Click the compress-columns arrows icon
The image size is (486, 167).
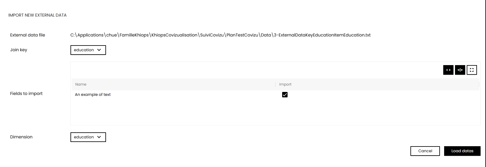tap(460, 70)
